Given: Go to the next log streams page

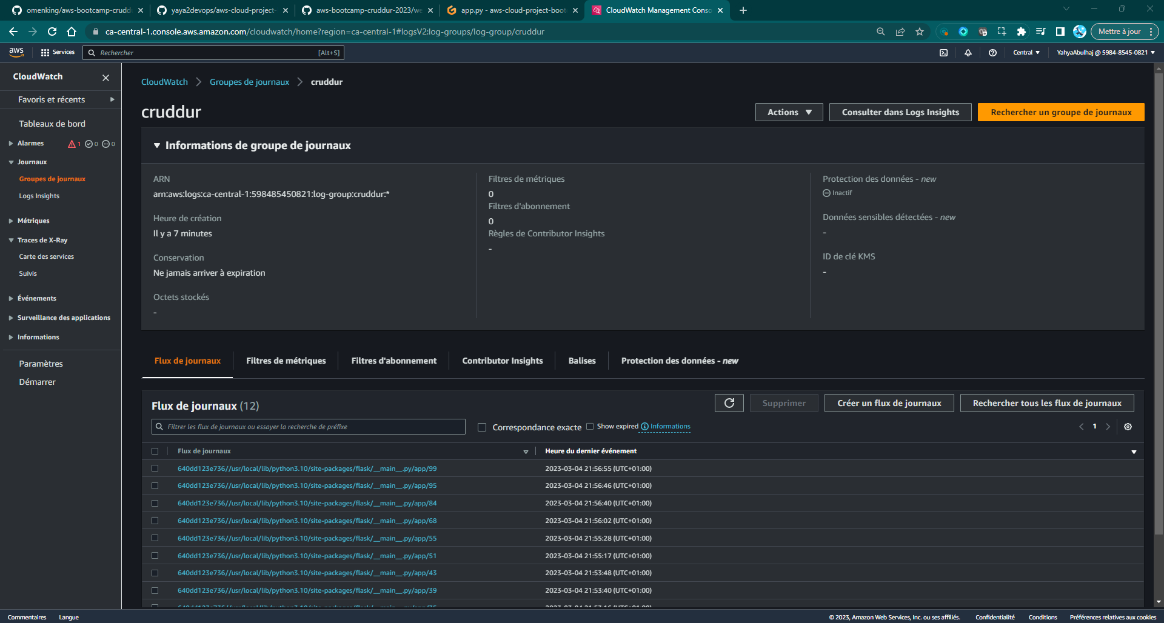Looking at the screenshot, I should pyautogui.click(x=1108, y=427).
